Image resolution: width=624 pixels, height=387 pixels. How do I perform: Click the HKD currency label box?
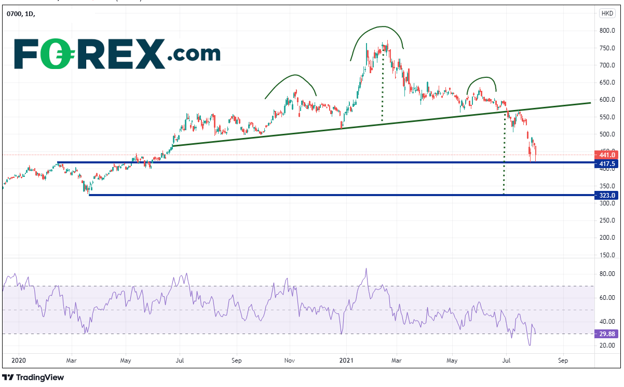[606, 13]
